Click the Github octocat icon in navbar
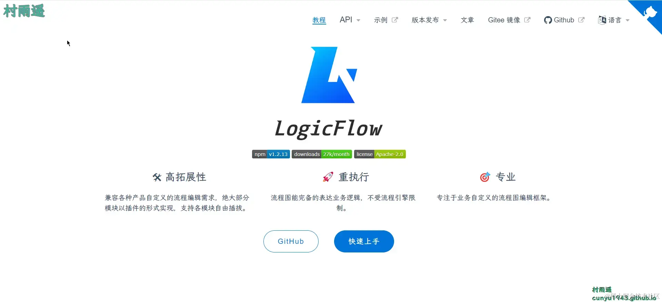Screen dimensions: 662x302 (x=548, y=20)
